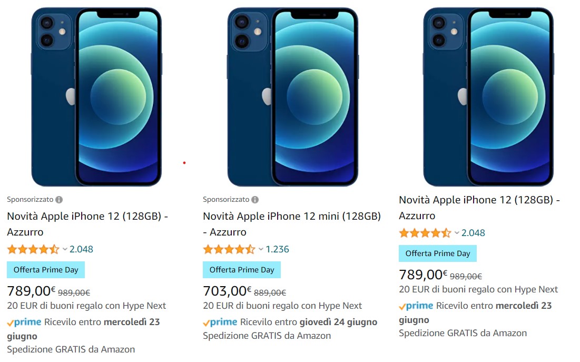Click star rating of iPhone 12 mini listing
The image size is (580, 362).
click(229, 249)
